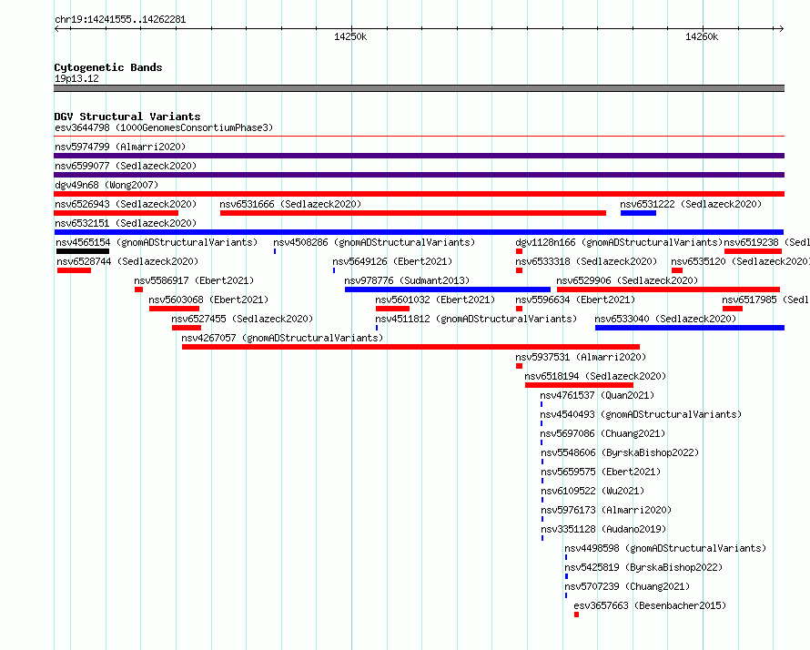Open the nsv5548606 (ByrskaBishop2022) label
The image size is (810, 650).
tap(620, 452)
